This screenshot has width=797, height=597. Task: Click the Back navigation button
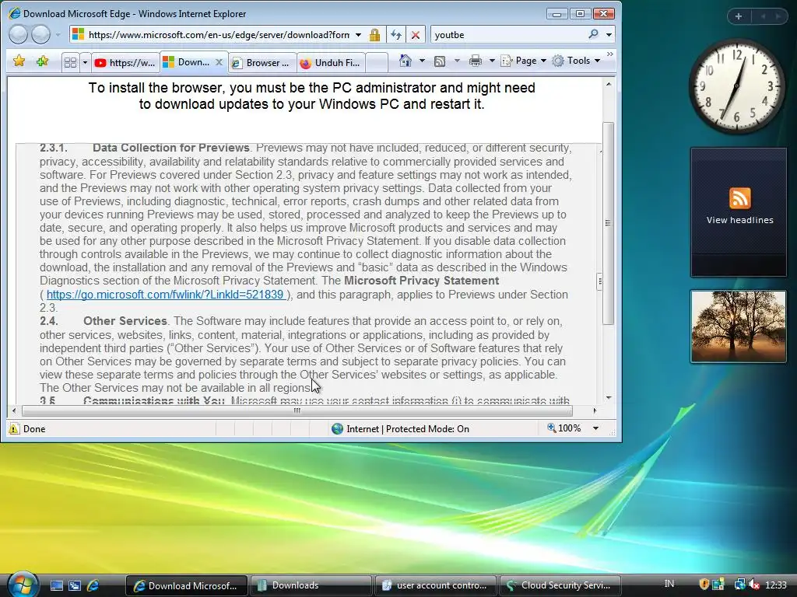click(x=19, y=34)
